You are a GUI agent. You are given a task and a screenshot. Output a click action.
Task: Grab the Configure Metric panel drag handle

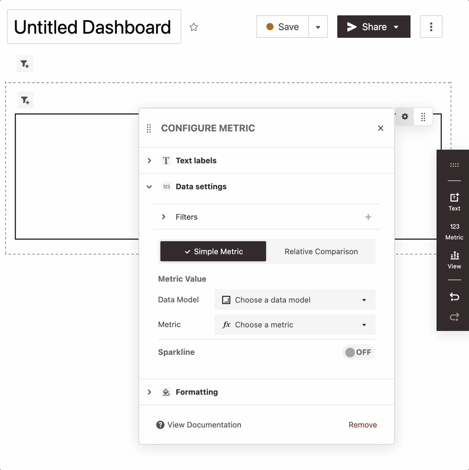click(x=149, y=128)
